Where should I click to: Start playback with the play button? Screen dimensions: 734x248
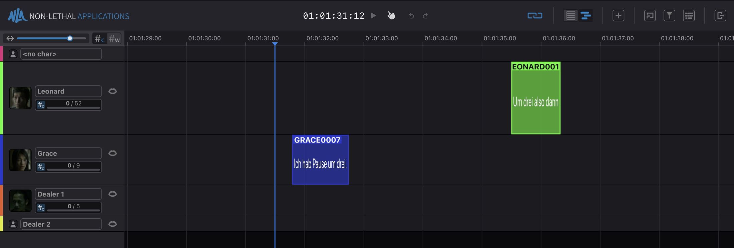pyautogui.click(x=374, y=16)
